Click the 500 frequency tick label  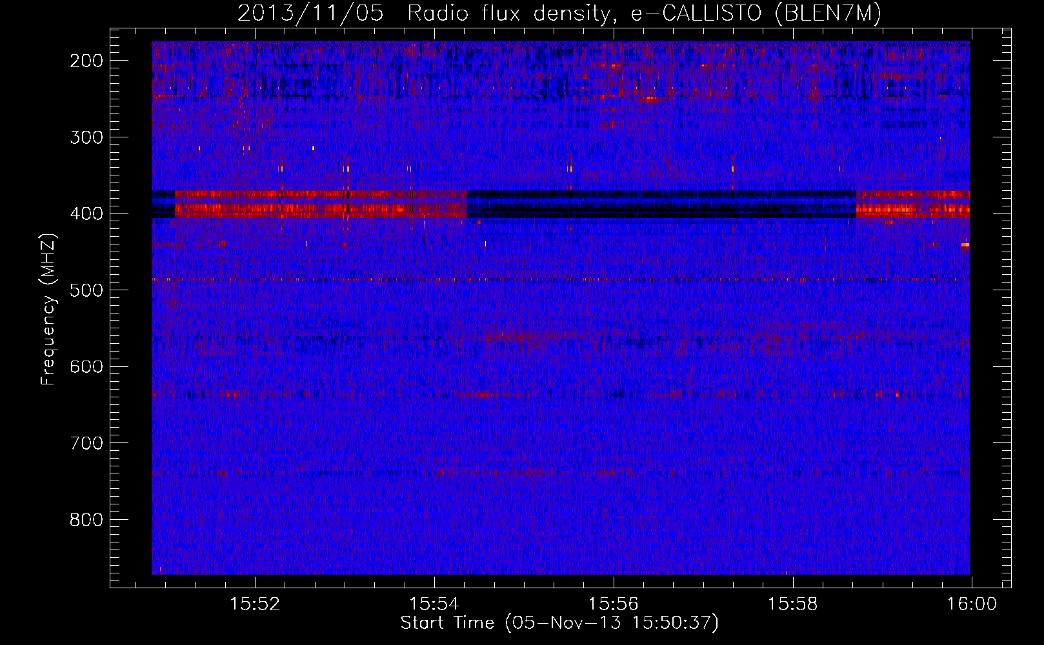pos(86,290)
